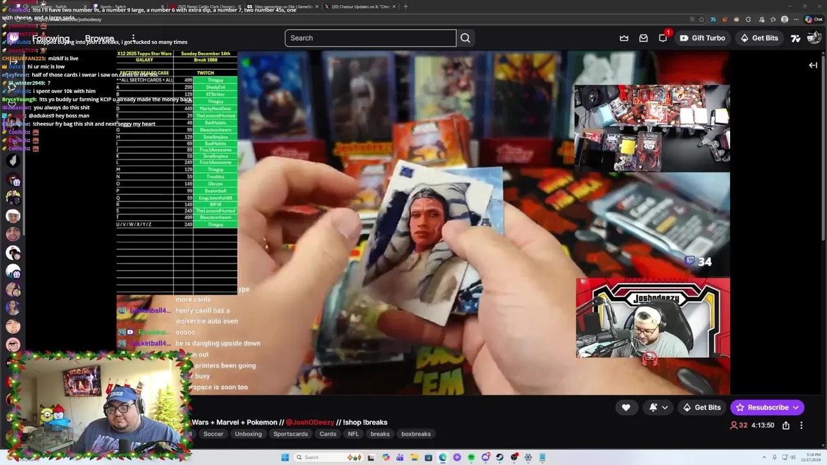Switch to the Cheesur Updates on X tab
The height and width of the screenshot is (465, 827).
click(359, 6)
